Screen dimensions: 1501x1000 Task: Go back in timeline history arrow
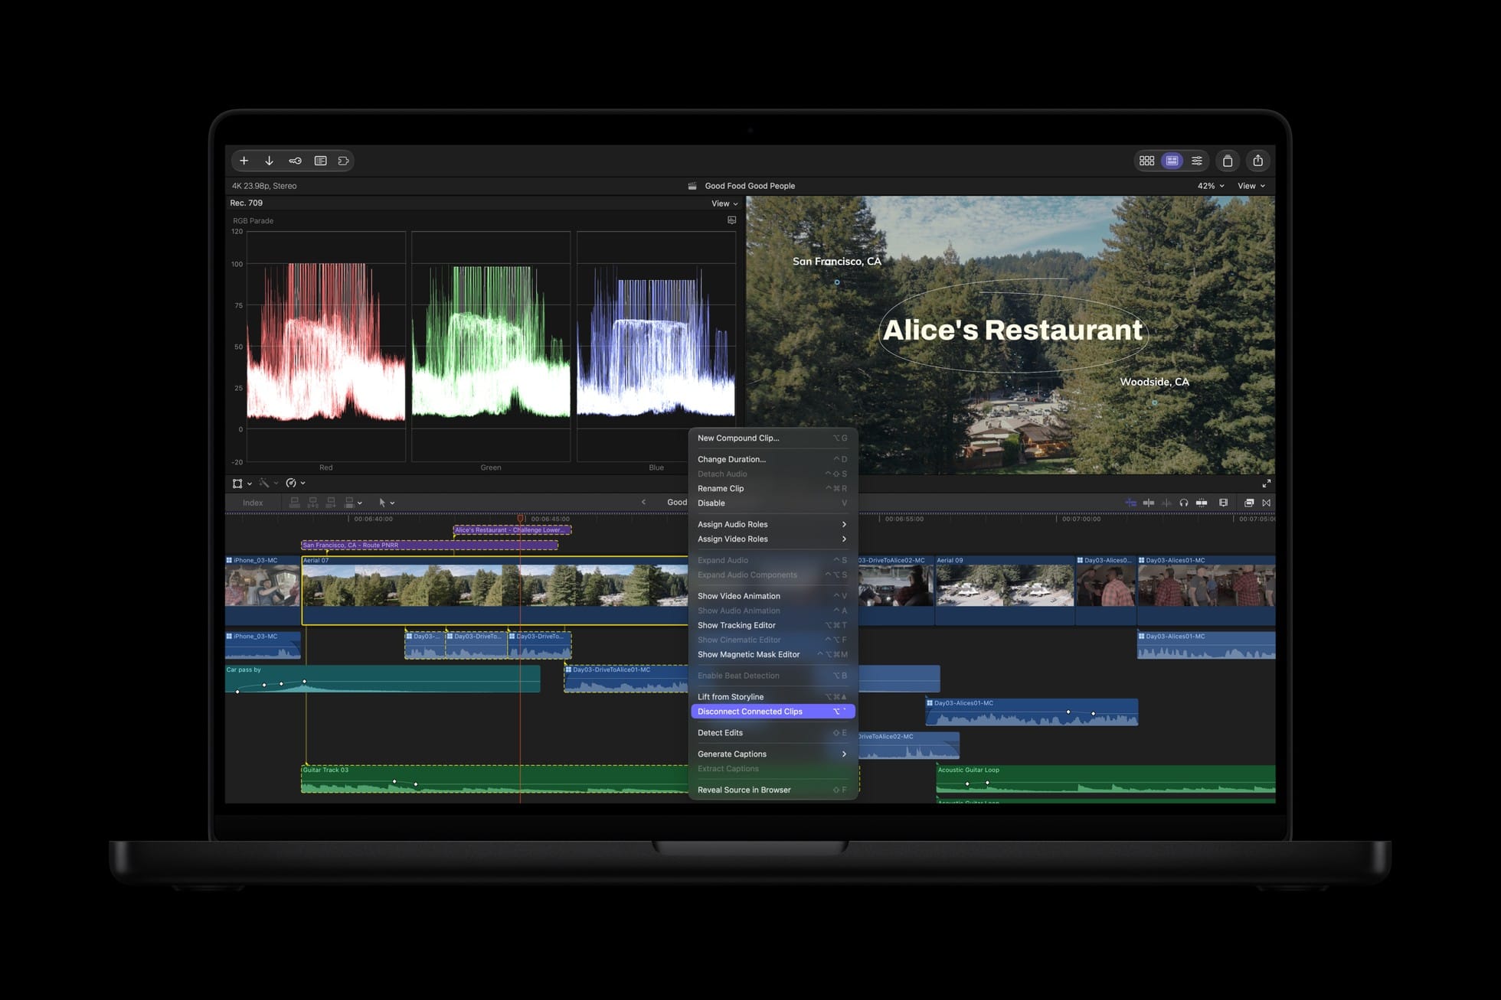click(x=643, y=503)
